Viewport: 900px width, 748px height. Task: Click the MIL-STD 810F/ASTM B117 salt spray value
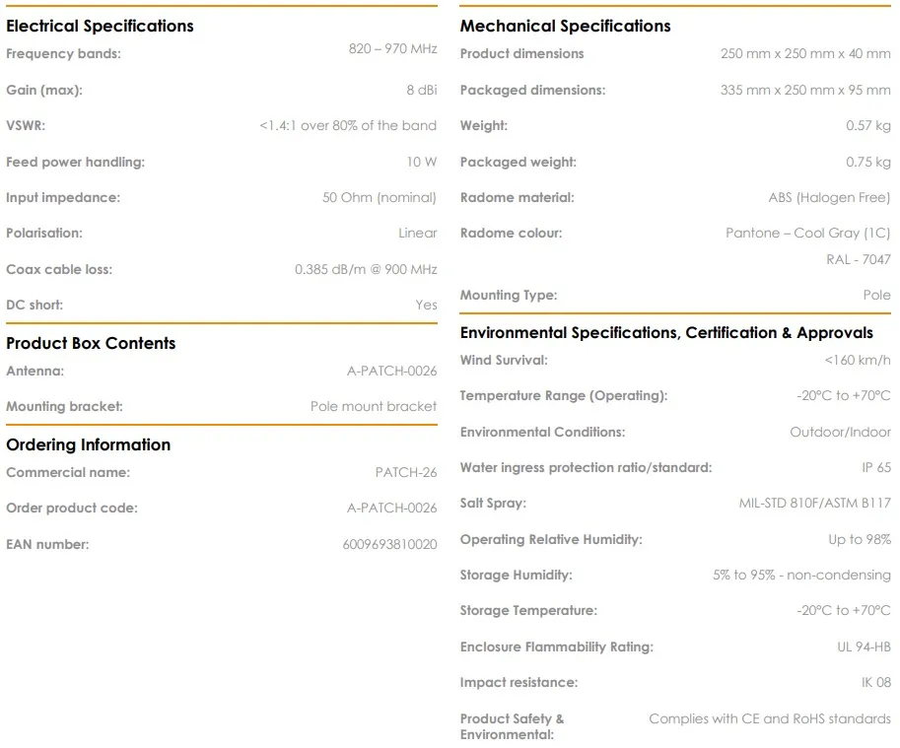click(x=814, y=503)
